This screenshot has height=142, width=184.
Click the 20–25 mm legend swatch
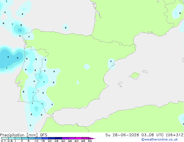tap(52, 138)
